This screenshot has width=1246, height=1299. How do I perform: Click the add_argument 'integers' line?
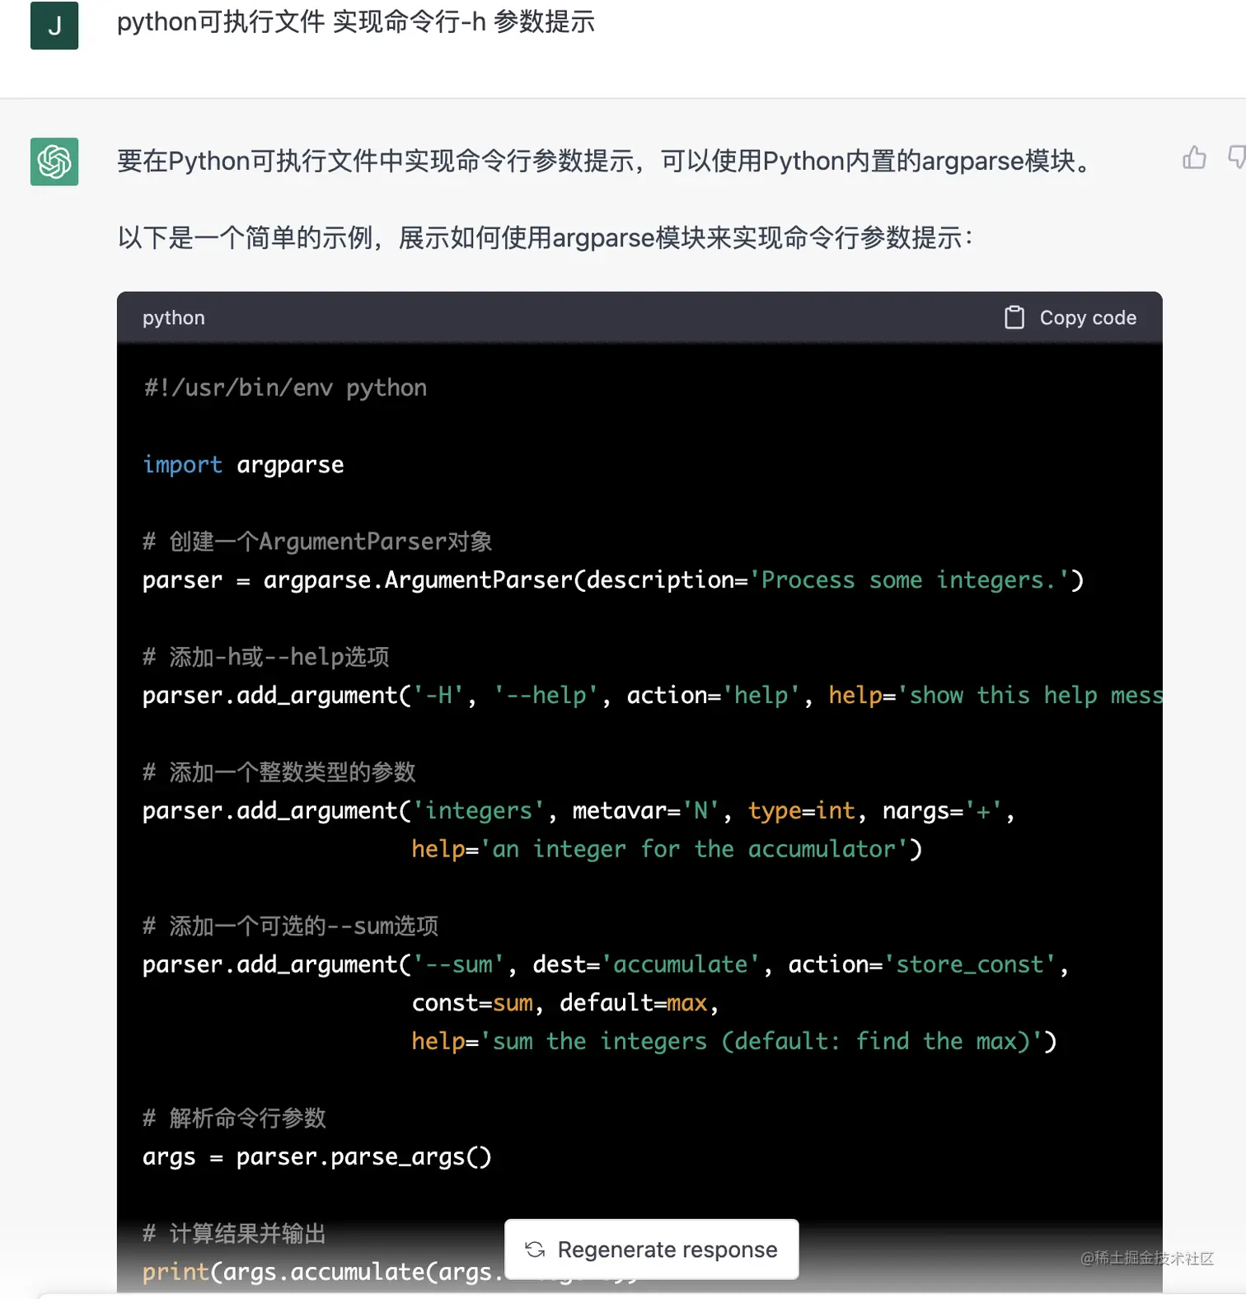578,811
